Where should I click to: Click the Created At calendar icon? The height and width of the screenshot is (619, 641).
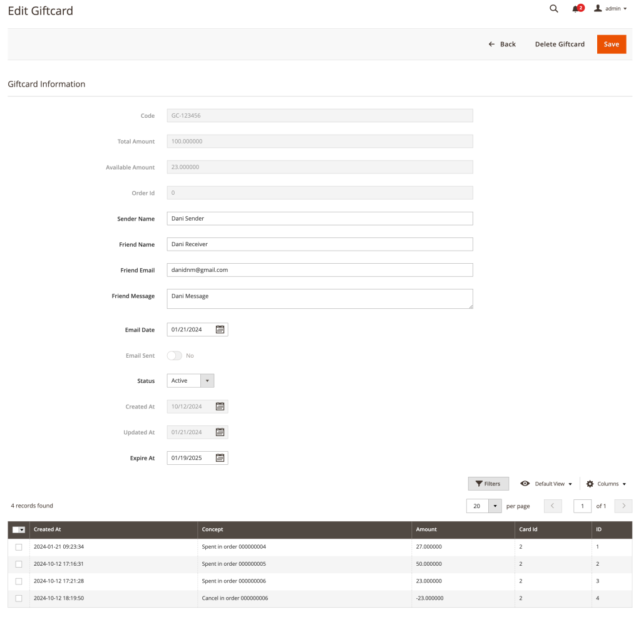point(220,407)
